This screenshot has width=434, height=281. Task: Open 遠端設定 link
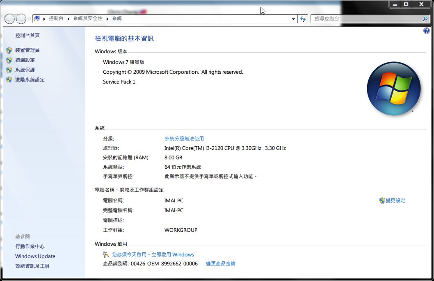click(25, 60)
